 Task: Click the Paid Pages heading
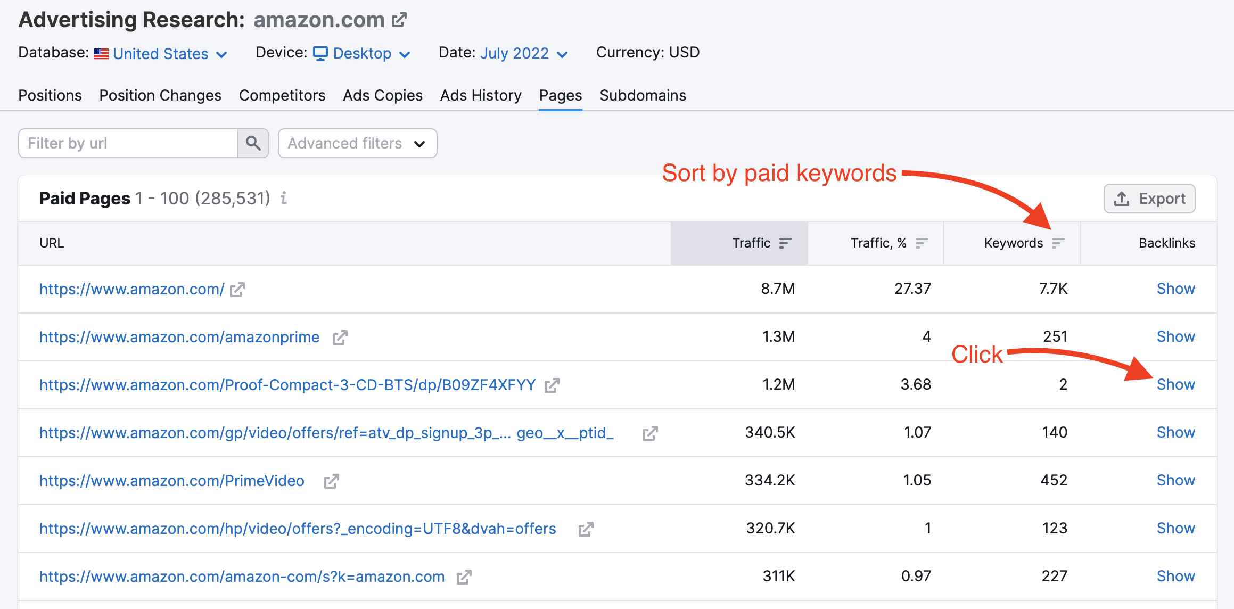(85, 199)
